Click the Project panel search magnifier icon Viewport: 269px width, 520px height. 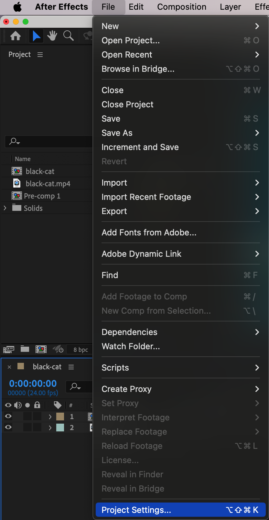point(15,141)
